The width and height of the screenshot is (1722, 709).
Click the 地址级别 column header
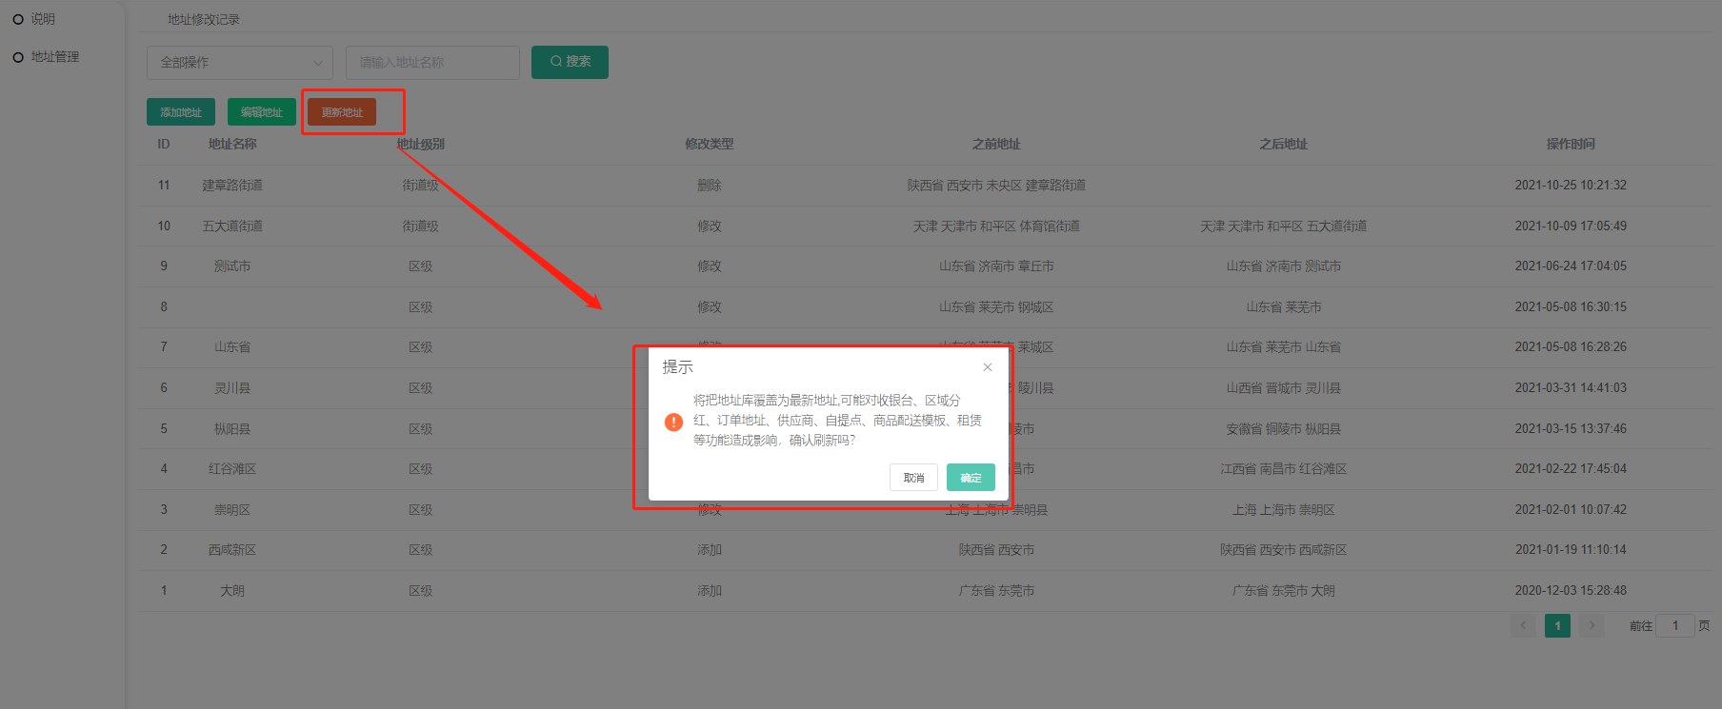[x=421, y=144]
